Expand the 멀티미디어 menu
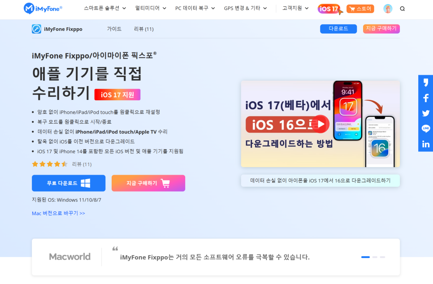Viewport: 433px width, 284px height. pos(151,8)
